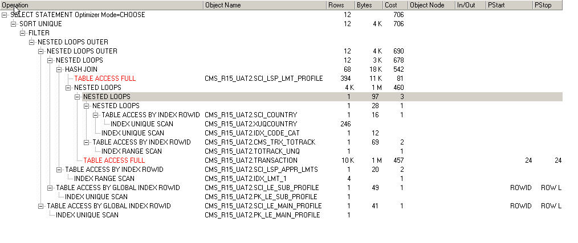The width and height of the screenshot is (578, 243).
Task: Collapse TABLE ACCESS node for SCI_COUNTRY
Action: click(x=96, y=115)
